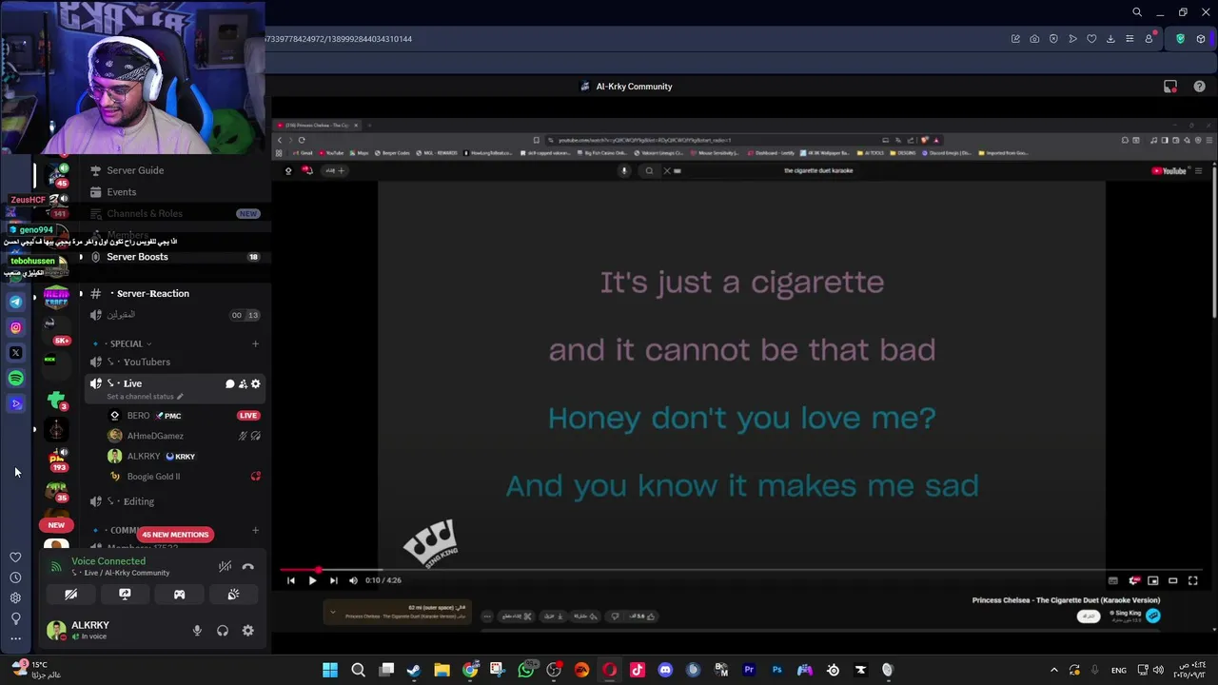Open chat icon of Live channel
The width and height of the screenshot is (1218, 685).
coord(229,384)
